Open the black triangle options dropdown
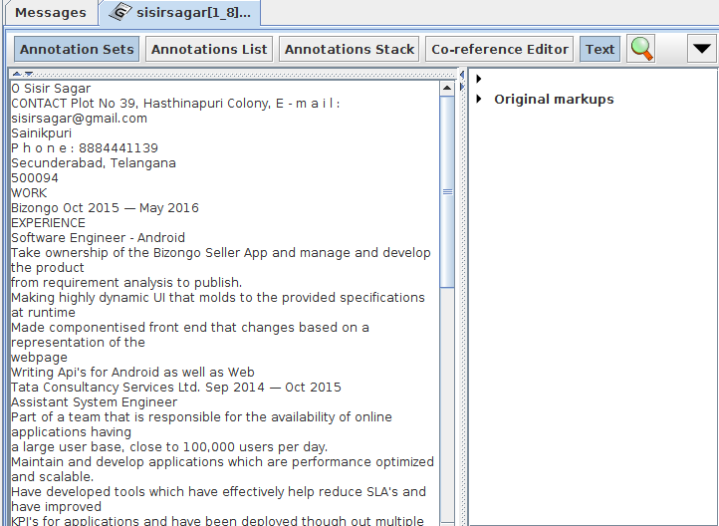 pyautogui.click(x=702, y=49)
